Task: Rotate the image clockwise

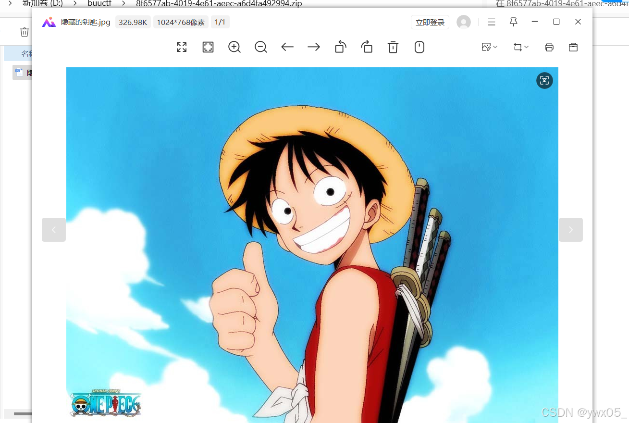Action: (x=367, y=47)
